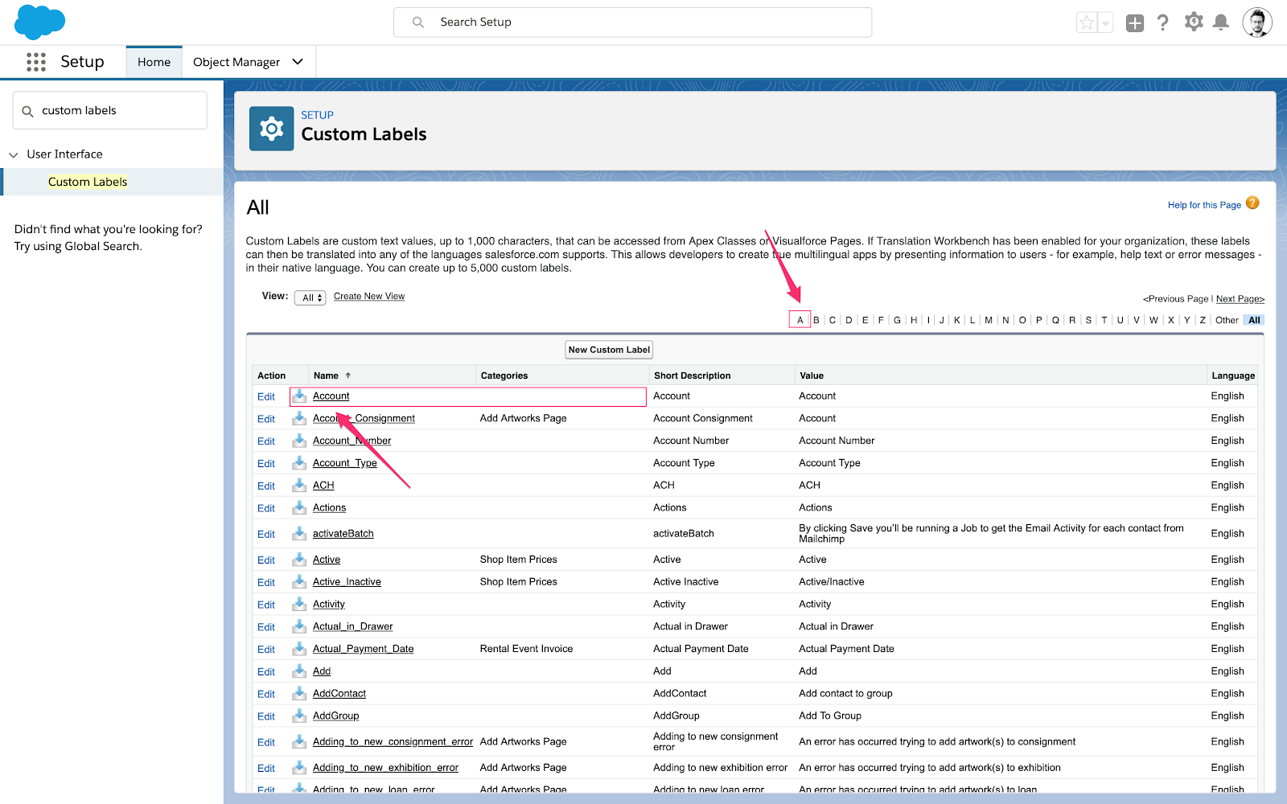
Task: Open the Setup gear menu
Action: 1194,22
